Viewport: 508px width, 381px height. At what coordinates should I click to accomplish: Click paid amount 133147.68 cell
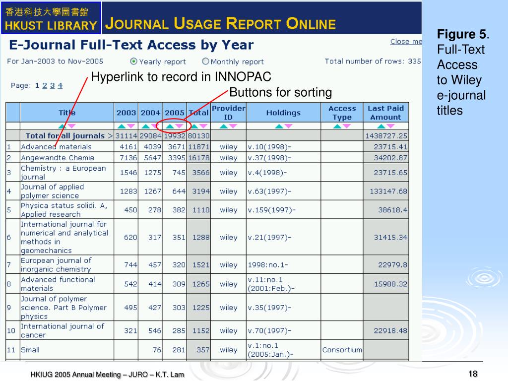click(386, 191)
